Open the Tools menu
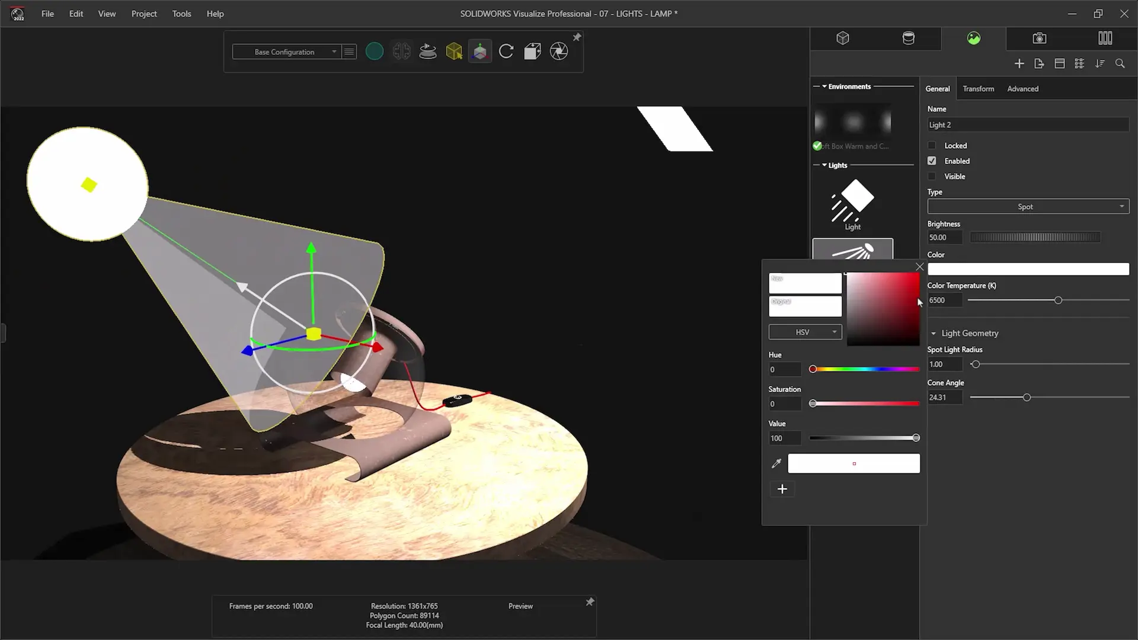Image resolution: width=1138 pixels, height=640 pixels. pyautogui.click(x=181, y=14)
